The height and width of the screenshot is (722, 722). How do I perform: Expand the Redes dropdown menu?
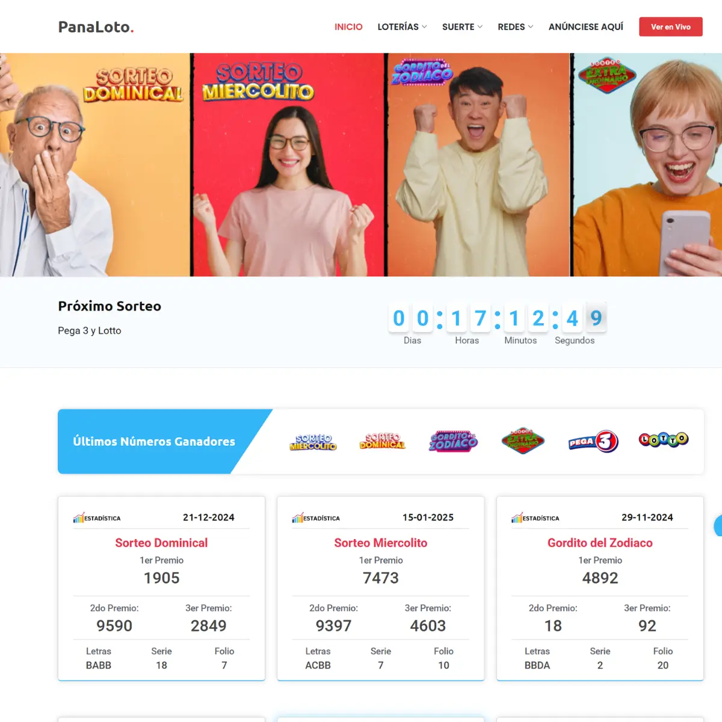[x=515, y=26]
